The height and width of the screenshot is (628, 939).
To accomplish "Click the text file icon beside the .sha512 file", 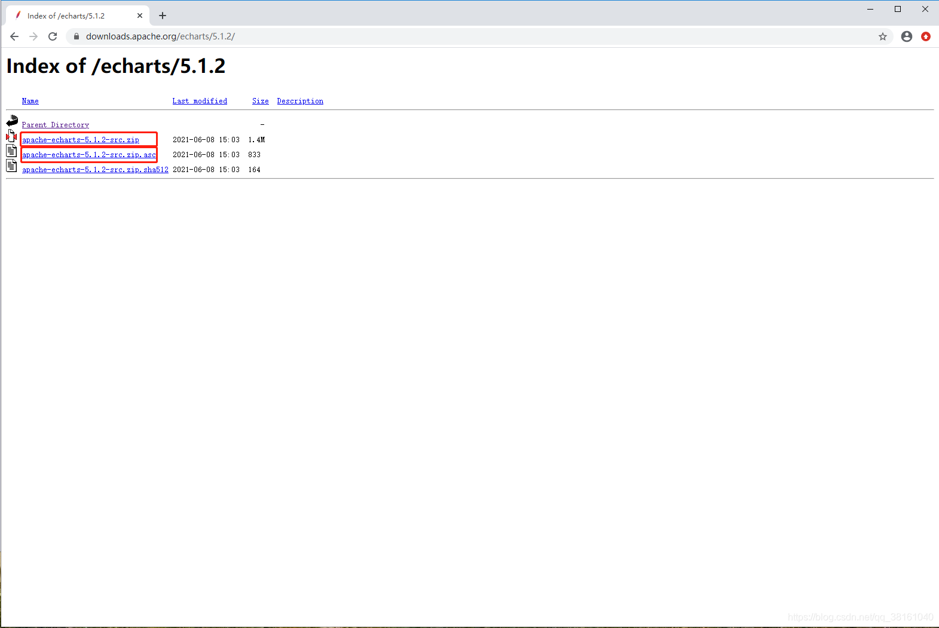I will coord(11,166).
